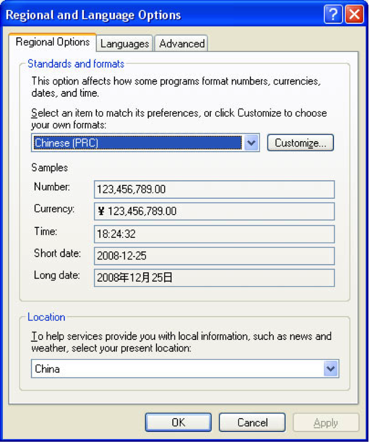Click the Chinese (PRC) selected text field

137,143
